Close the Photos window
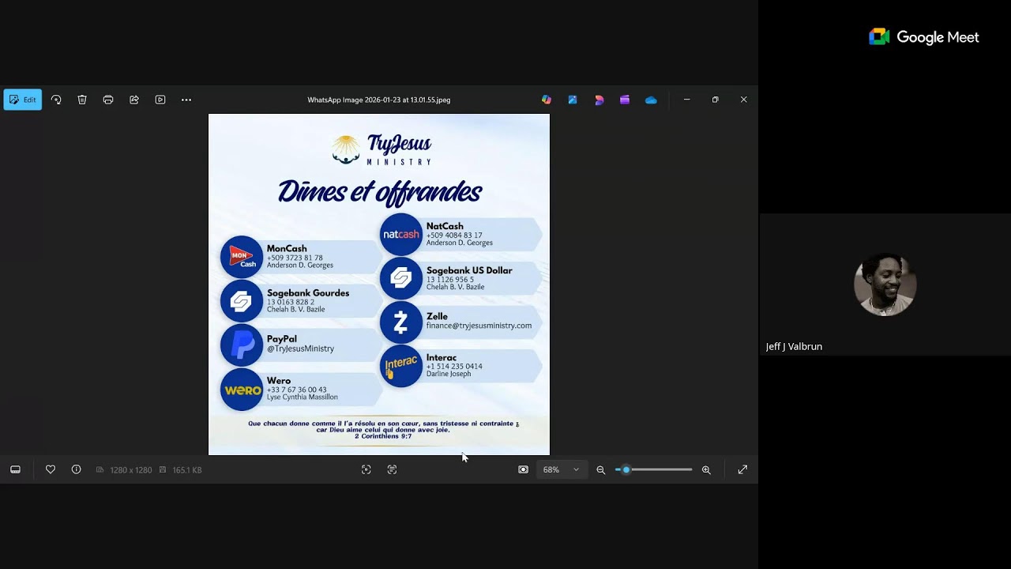Image resolution: width=1011 pixels, height=569 pixels. coord(743,100)
